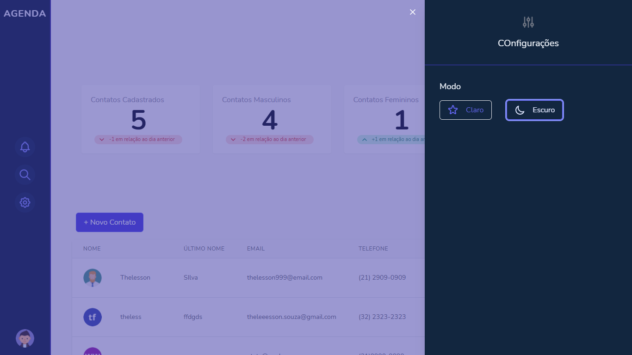
Task: Click Thelesson's avatar photo
Action: 93,278
